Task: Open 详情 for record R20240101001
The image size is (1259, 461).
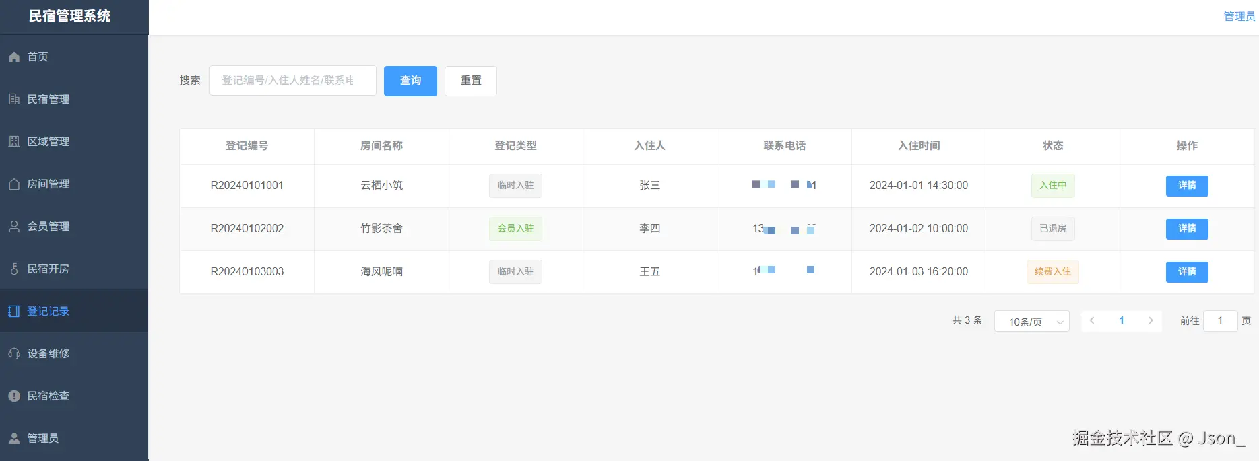Action: (x=1187, y=186)
